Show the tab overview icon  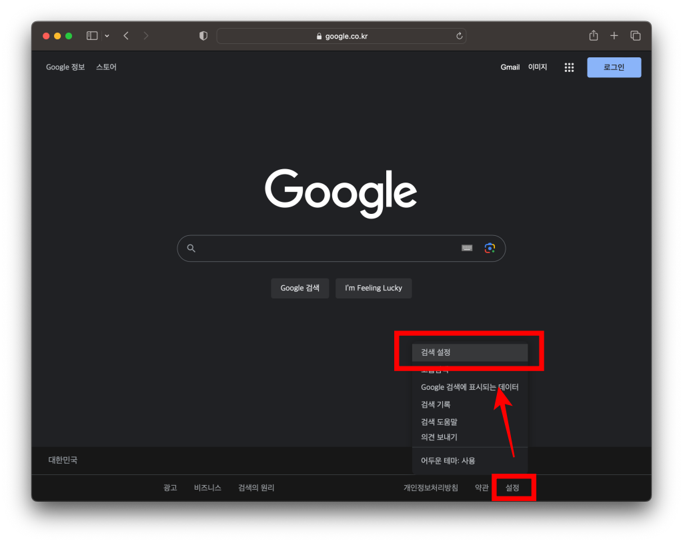(635, 36)
